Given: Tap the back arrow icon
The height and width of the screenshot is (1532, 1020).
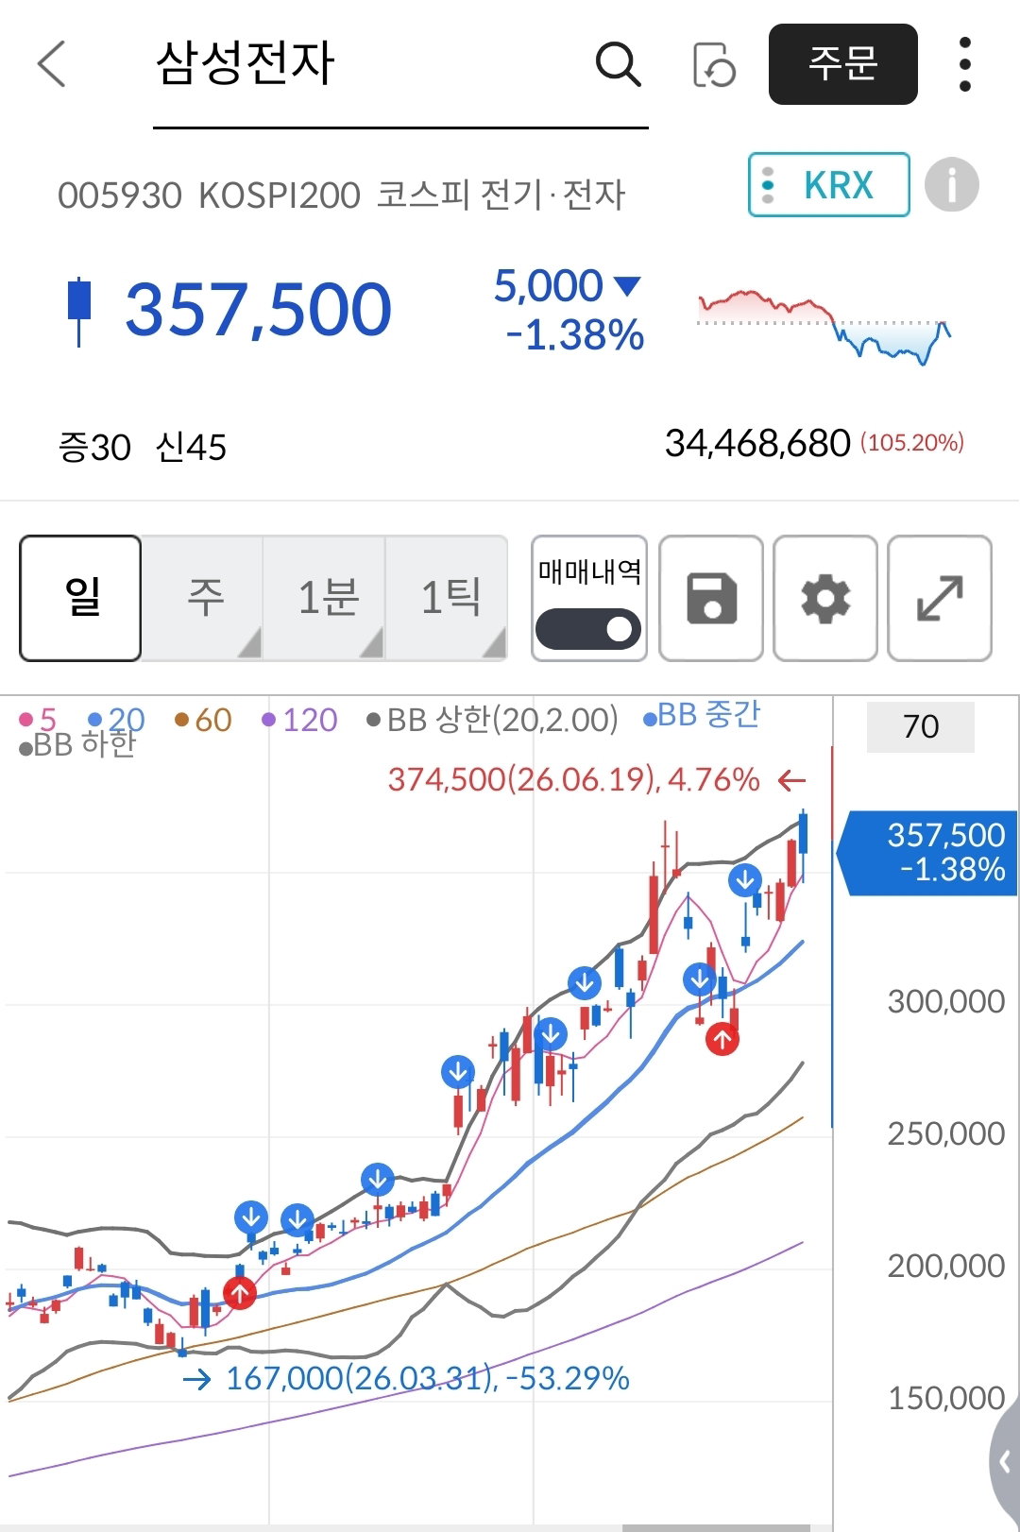Looking at the screenshot, I should point(52,64).
